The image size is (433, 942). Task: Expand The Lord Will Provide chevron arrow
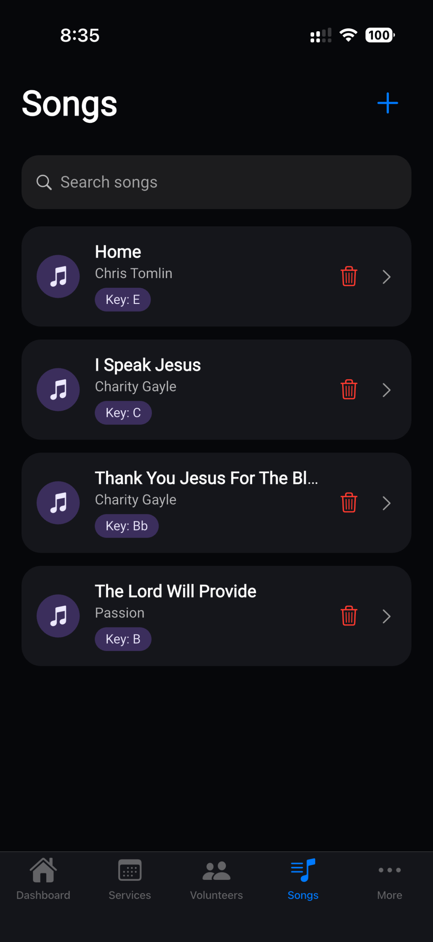(386, 616)
